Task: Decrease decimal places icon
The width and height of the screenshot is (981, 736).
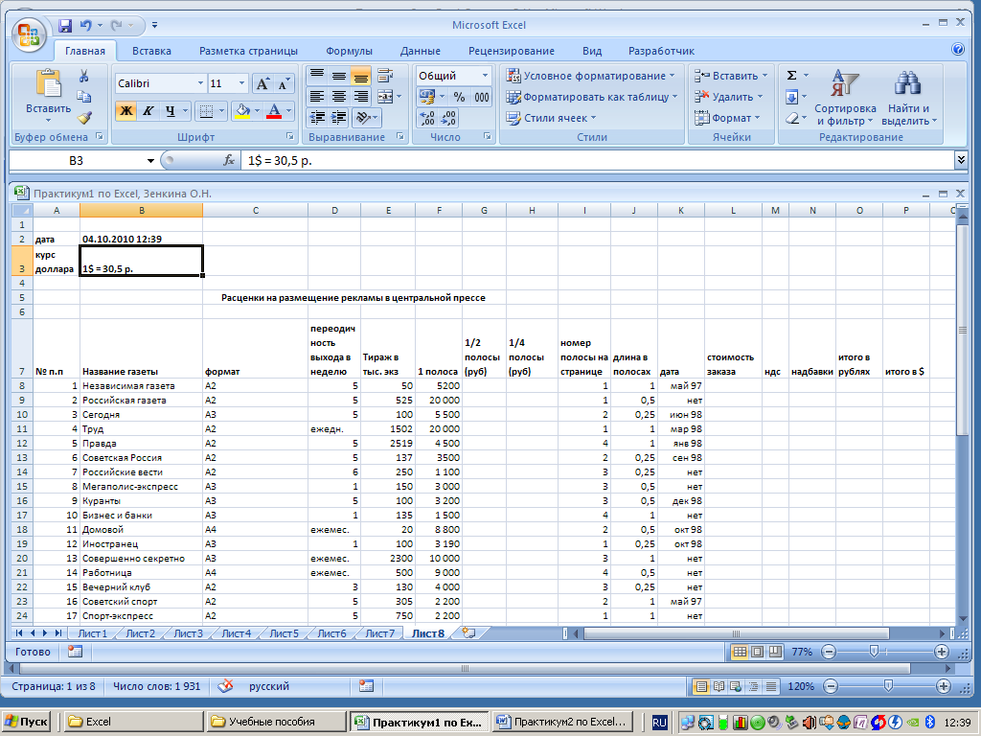Action: click(449, 118)
